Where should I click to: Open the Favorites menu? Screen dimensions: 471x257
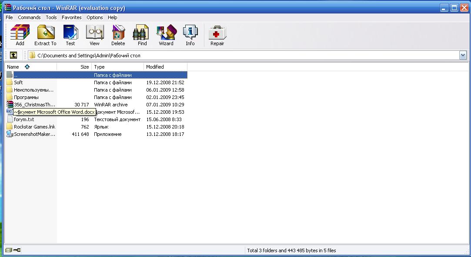(71, 17)
